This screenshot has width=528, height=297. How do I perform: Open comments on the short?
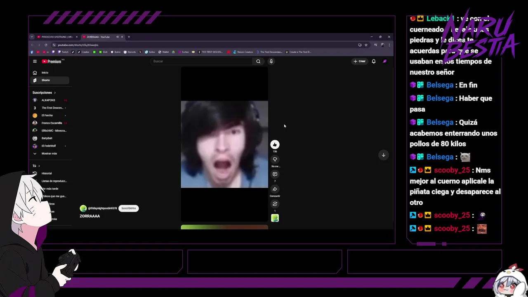[x=275, y=174]
